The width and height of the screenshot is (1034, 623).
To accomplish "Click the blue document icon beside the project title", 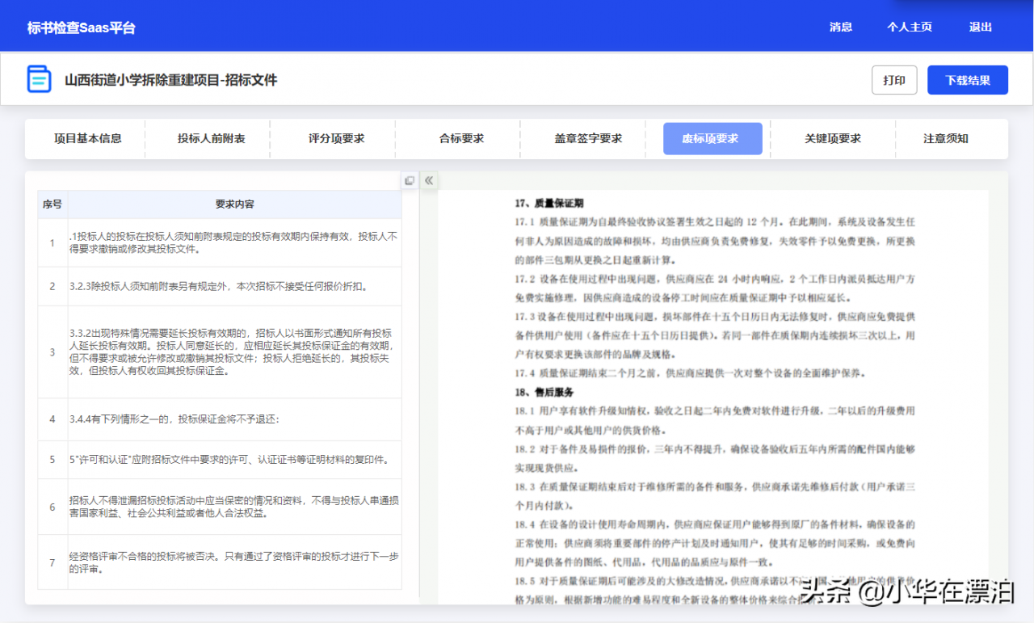I will (x=39, y=79).
